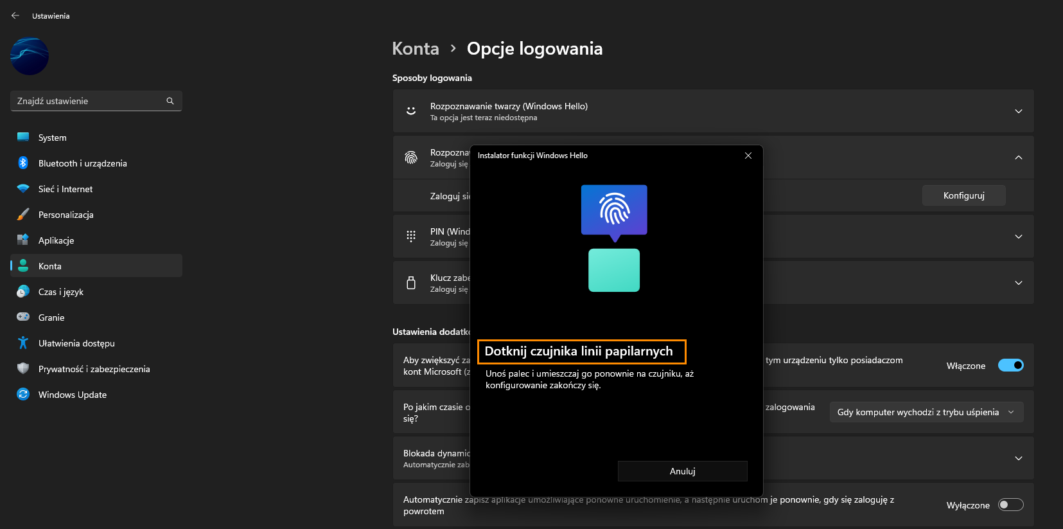Expand Rozpoznawanie twarzy (Windows Hello) section
1063x529 pixels.
coord(1019,111)
